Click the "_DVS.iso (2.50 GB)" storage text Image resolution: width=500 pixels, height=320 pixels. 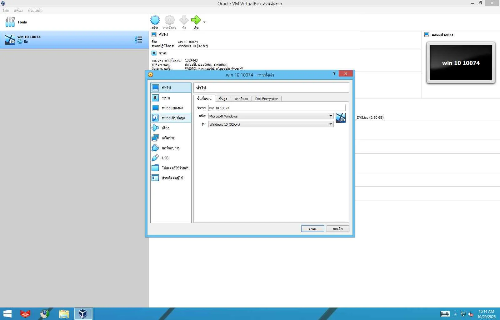click(370, 117)
